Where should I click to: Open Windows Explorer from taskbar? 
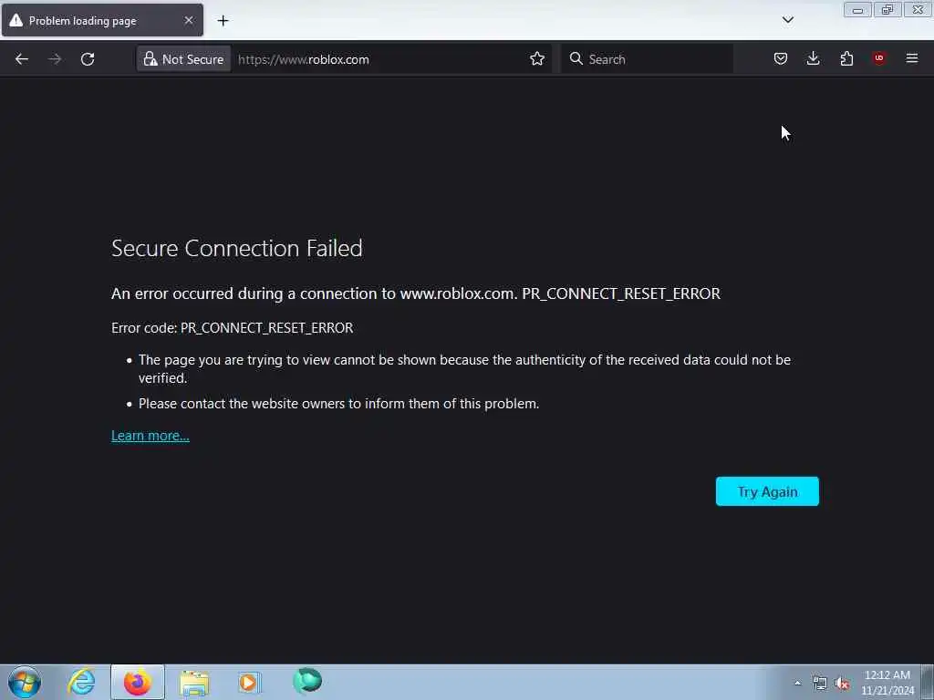194,682
